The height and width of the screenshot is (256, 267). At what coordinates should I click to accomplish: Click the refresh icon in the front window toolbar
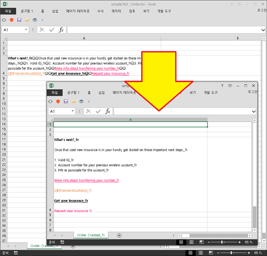[x=50, y=102]
